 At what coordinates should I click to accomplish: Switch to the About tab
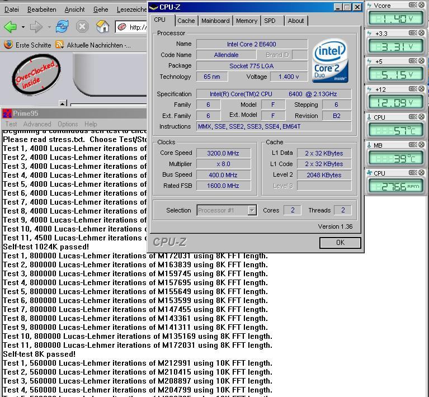[x=296, y=21]
